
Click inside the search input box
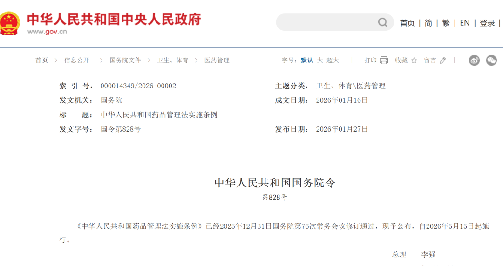326,22
